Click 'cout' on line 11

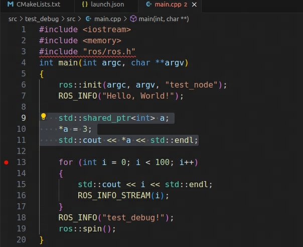pos(92,140)
